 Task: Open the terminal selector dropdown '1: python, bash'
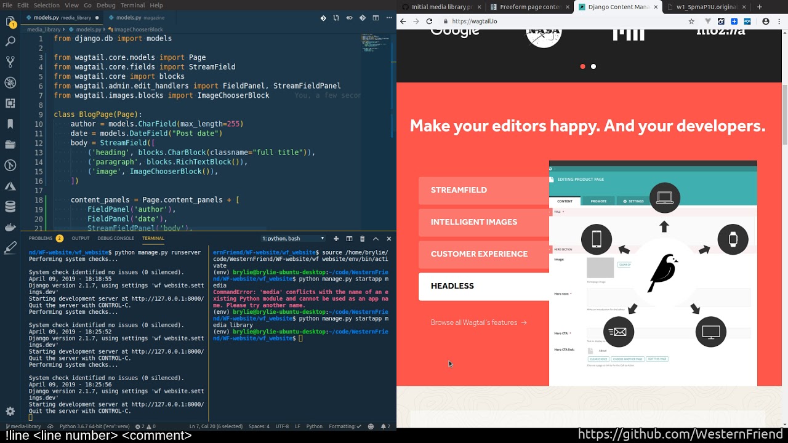pyautogui.click(x=293, y=238)
